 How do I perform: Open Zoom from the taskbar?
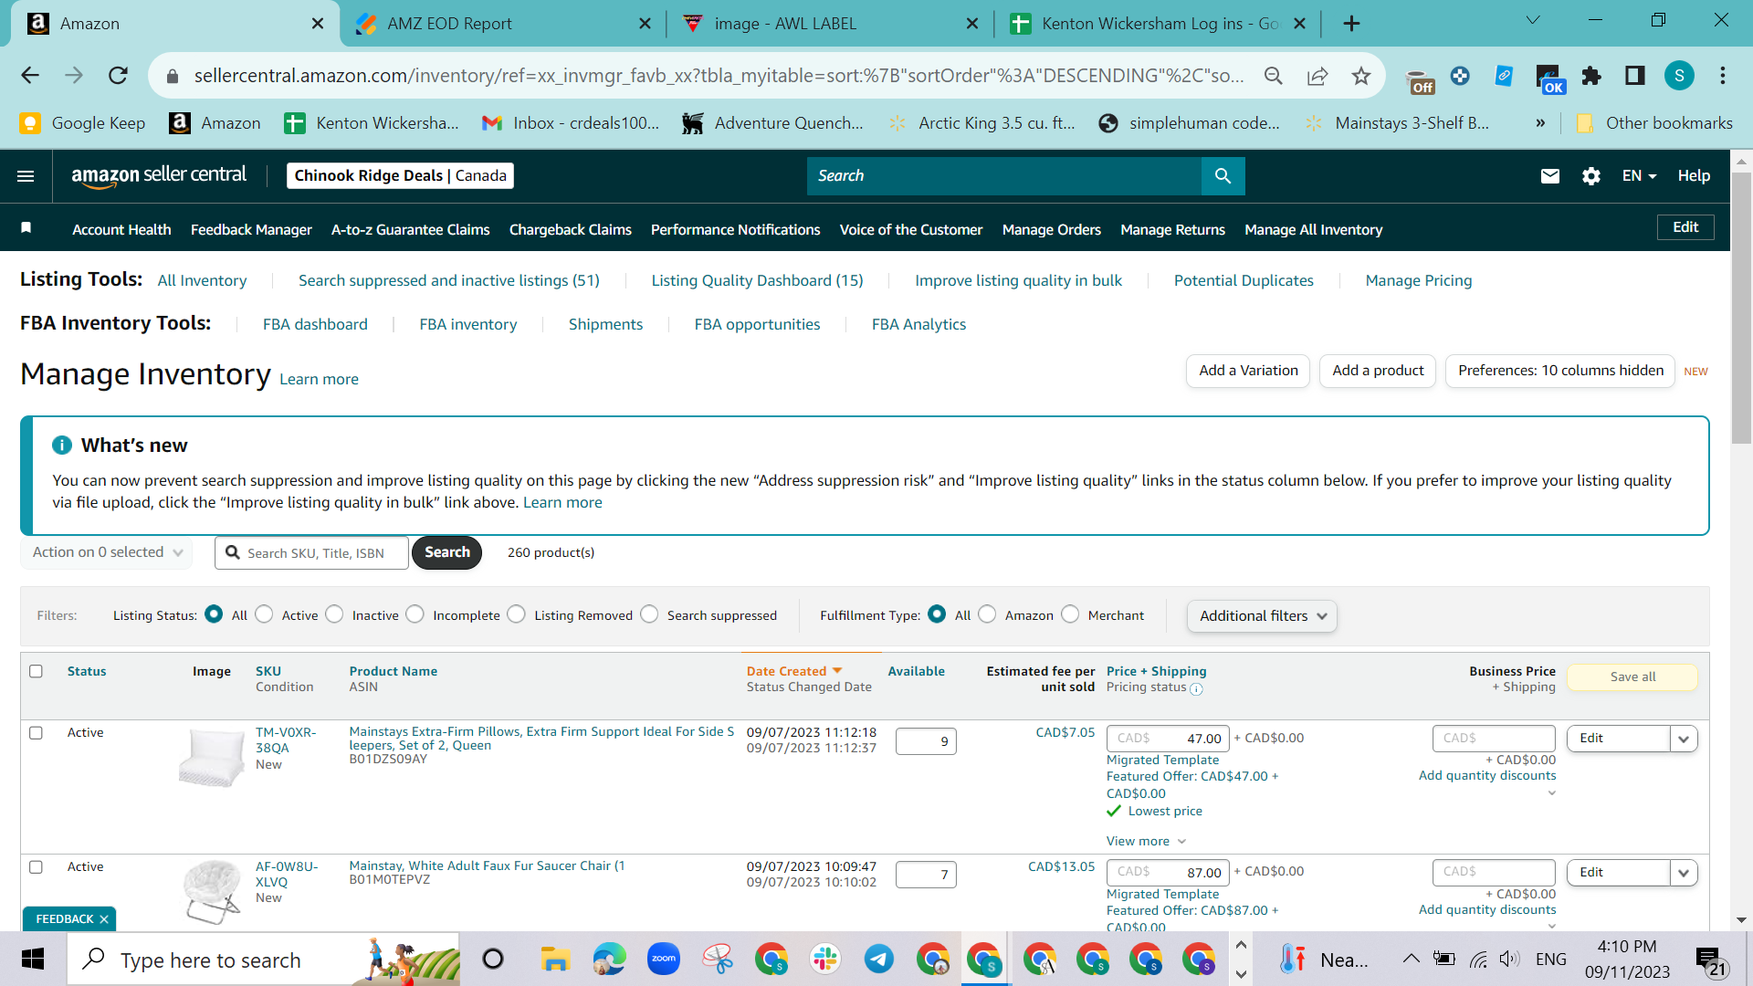tap(663, 960)
